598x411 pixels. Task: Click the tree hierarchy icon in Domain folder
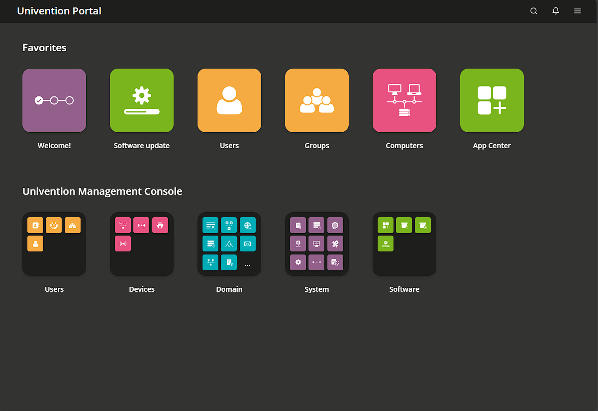tap(229, 244)
